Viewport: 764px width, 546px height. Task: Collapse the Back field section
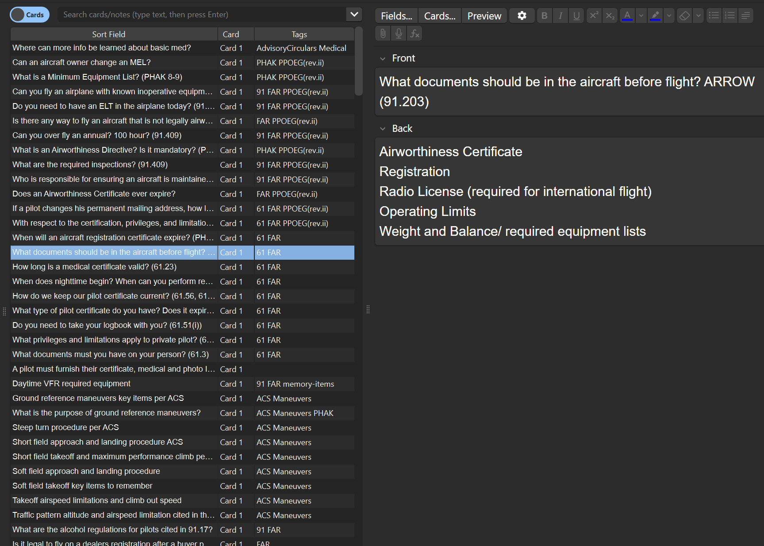[x=383, y=128]
